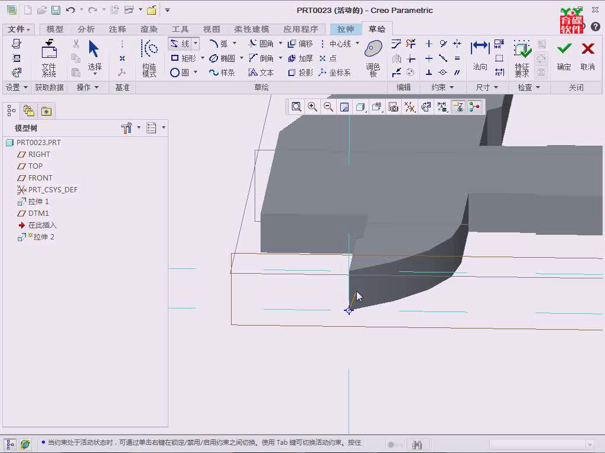Click Zoom Out in graphics toolbar

tap(328, 107)
